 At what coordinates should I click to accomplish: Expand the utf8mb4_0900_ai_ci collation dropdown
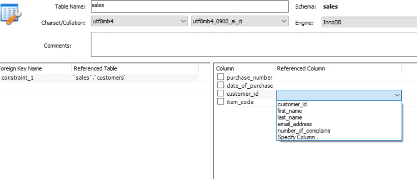point(240,21)
